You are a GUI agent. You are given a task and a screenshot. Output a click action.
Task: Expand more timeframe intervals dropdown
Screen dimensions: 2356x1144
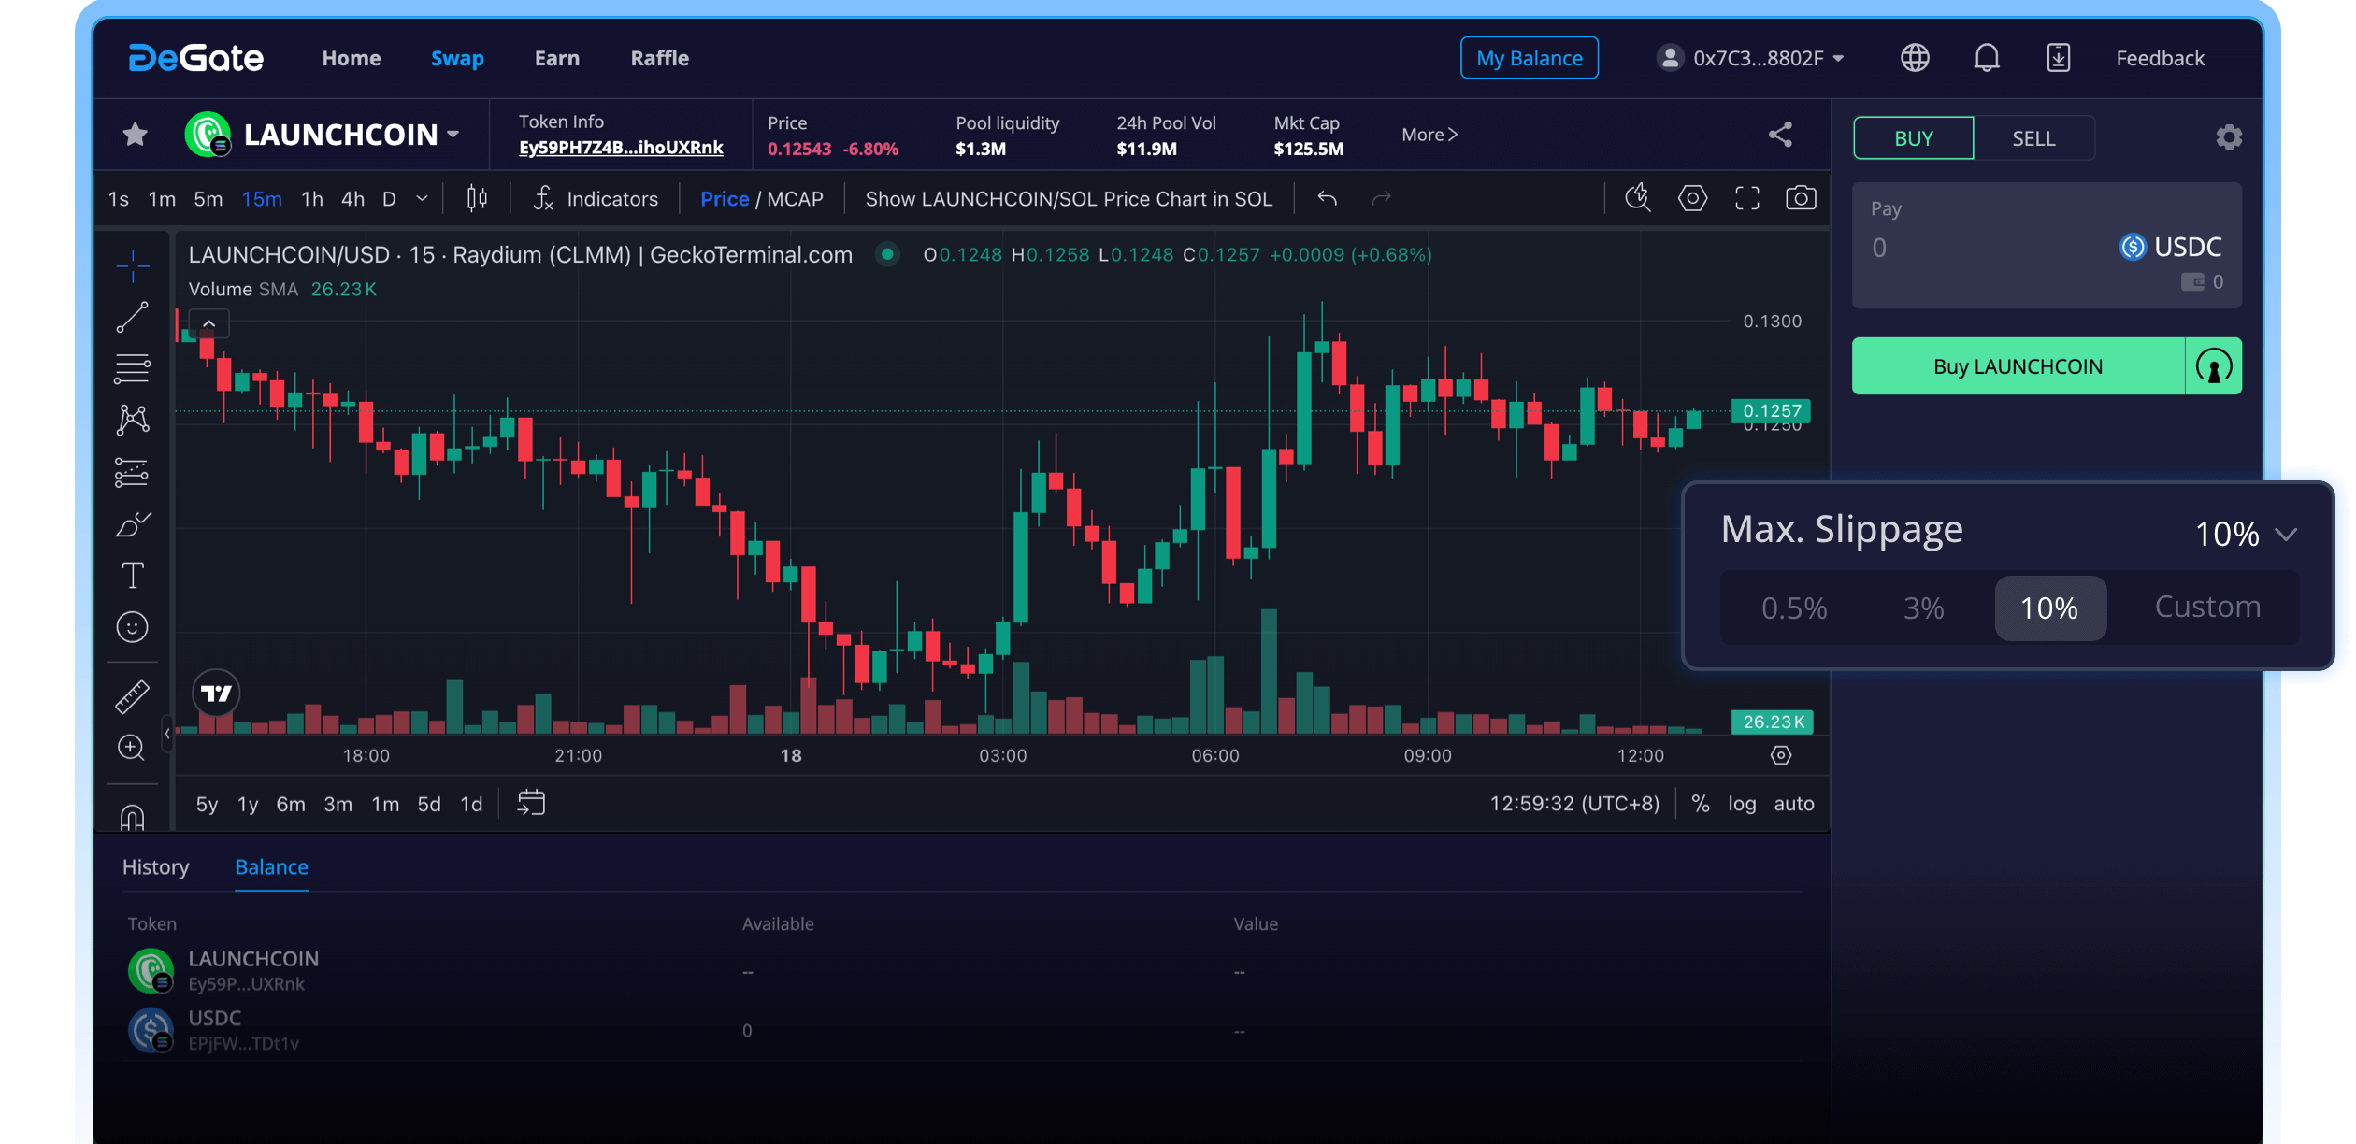422,198
